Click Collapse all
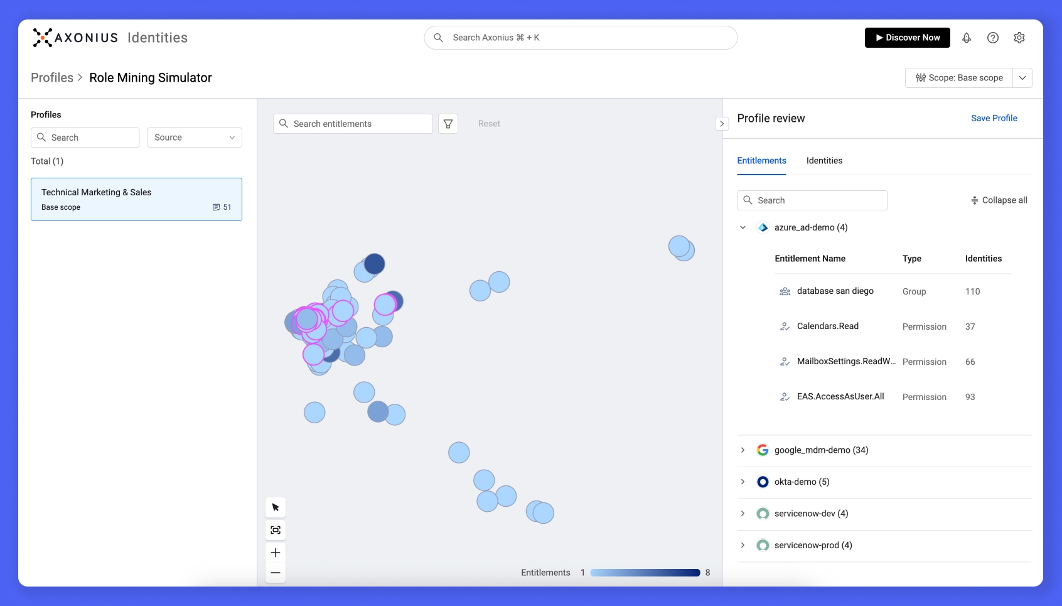 point(999,200)
